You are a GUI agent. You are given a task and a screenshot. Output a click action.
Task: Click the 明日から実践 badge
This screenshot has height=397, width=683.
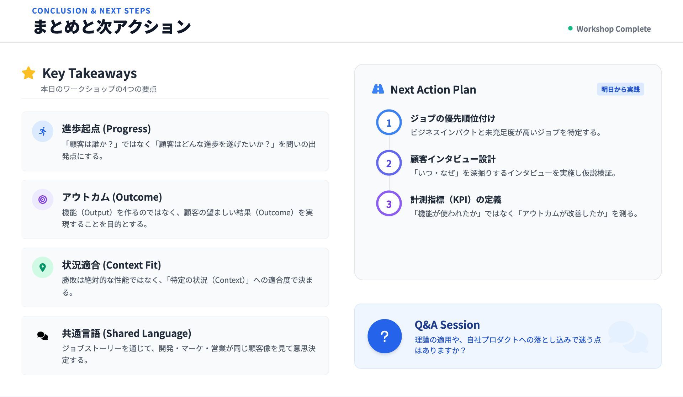pyautogui.click(x=620, y=89)
